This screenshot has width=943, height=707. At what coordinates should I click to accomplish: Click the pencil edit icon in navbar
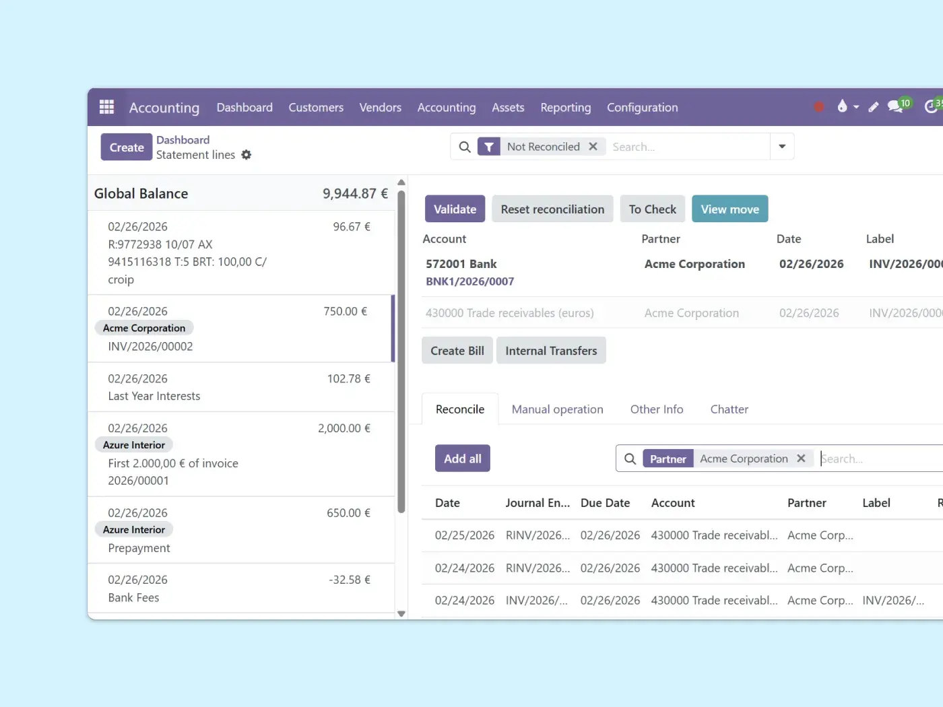click(x=874, y=106)
